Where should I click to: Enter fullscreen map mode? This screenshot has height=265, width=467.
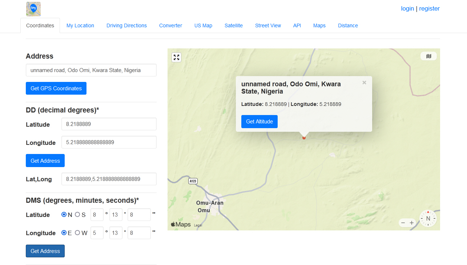pyautogui.click(x=176, y=57)
